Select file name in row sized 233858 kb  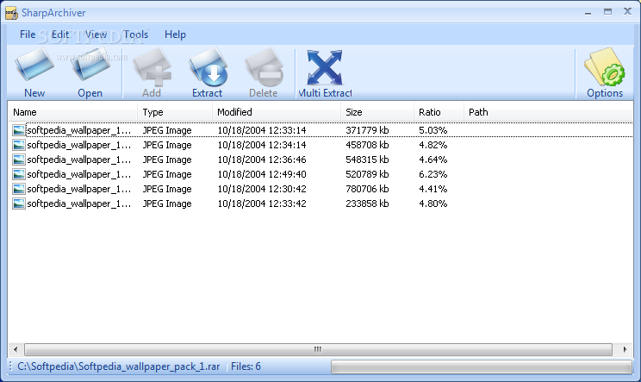coord(79,204)
